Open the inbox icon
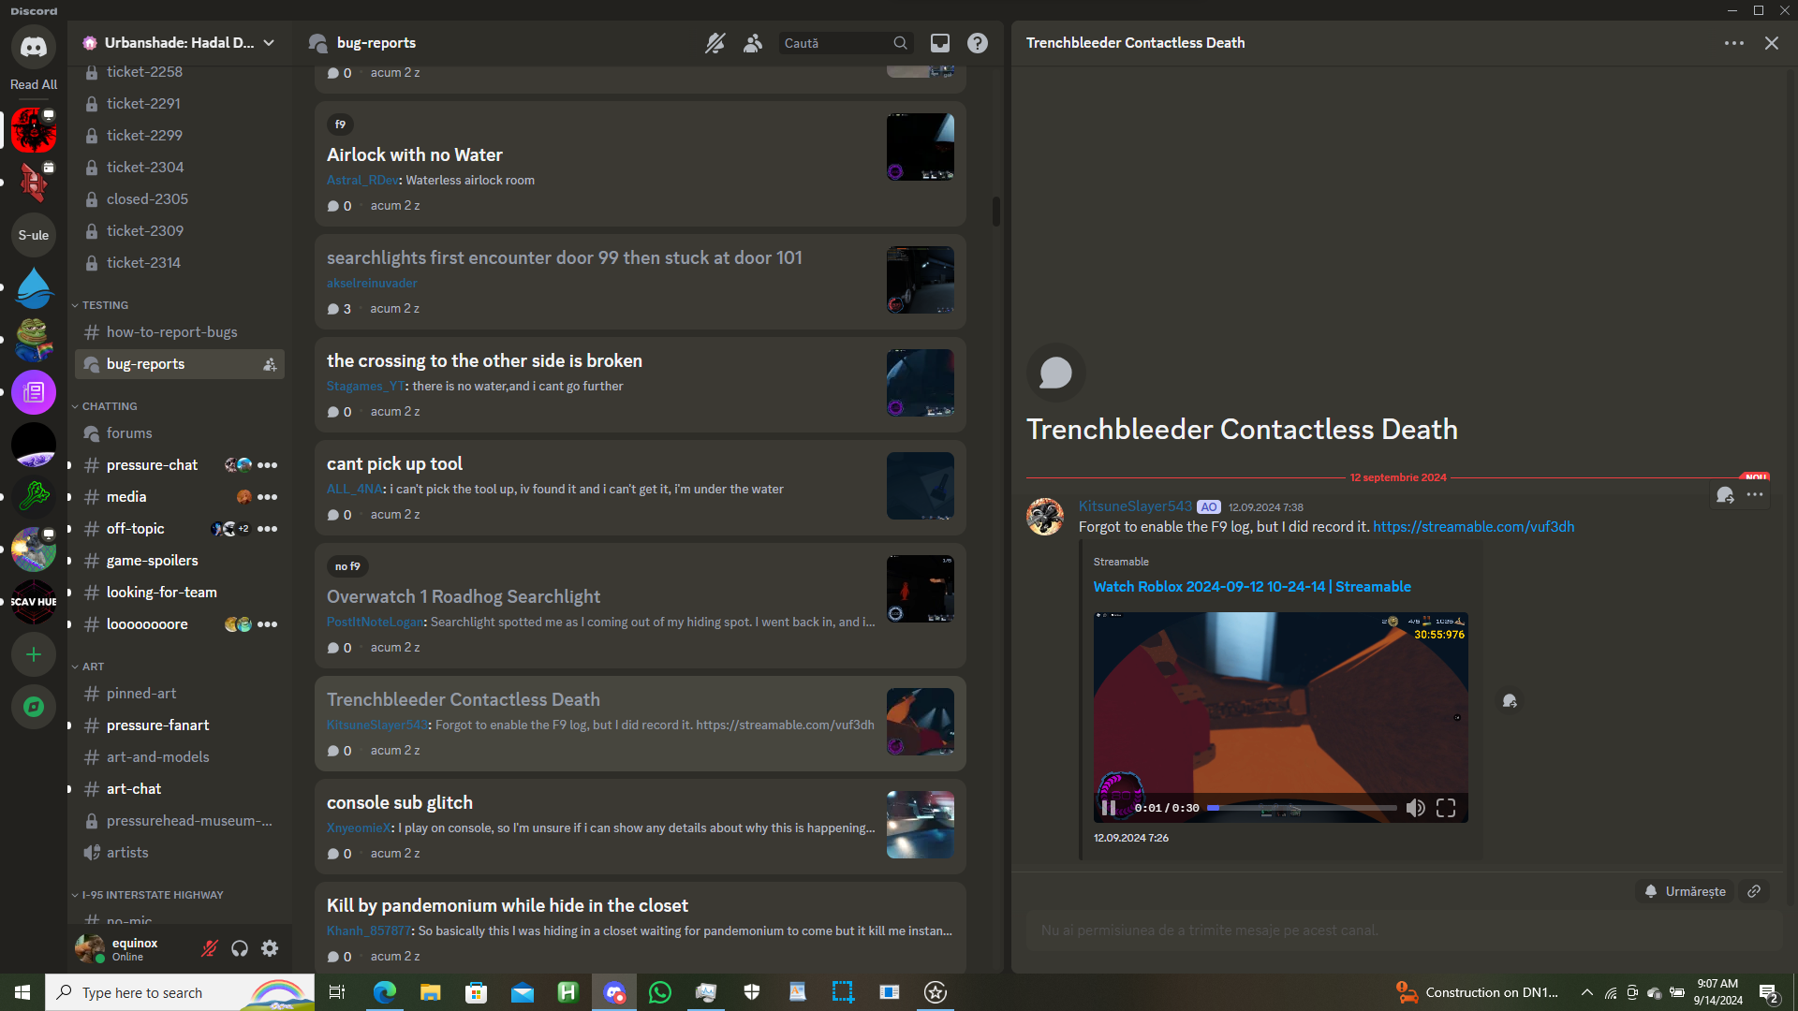This screenshot has width=1798, height=1011. pos(939,43)
